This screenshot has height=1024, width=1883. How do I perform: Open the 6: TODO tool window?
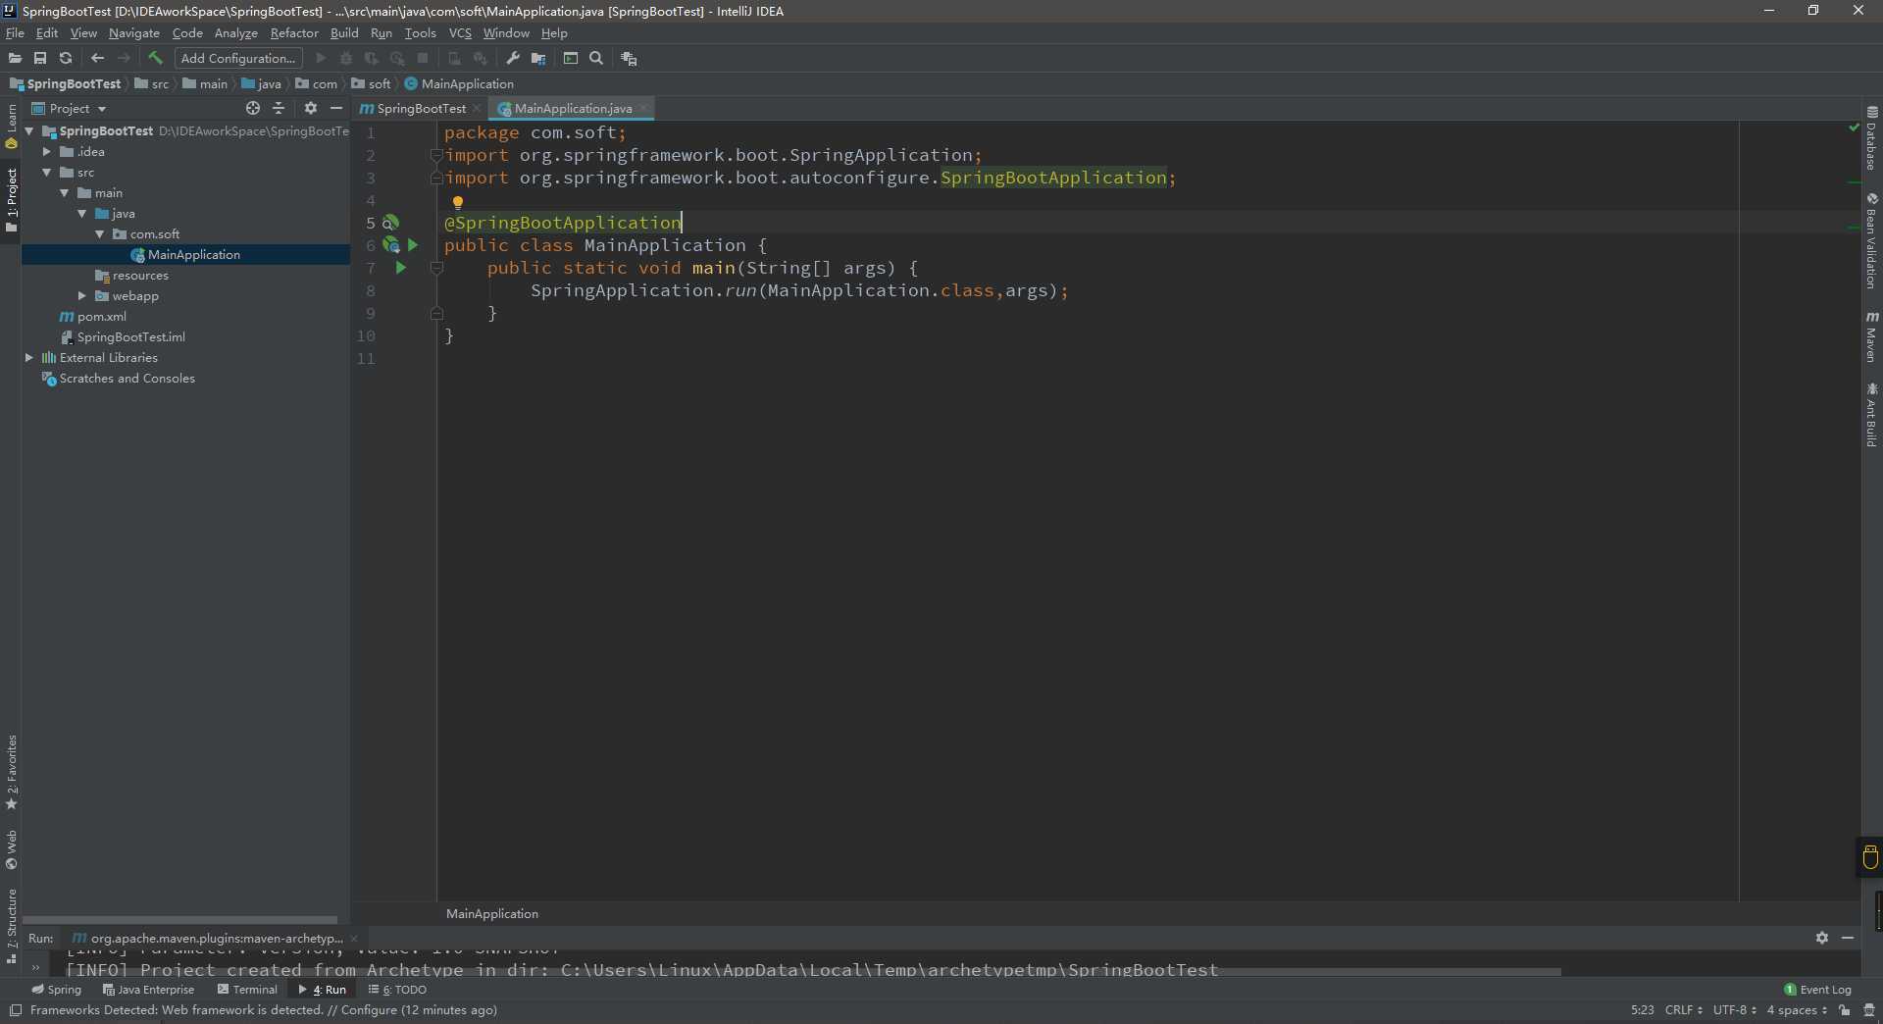click(397, 990)
